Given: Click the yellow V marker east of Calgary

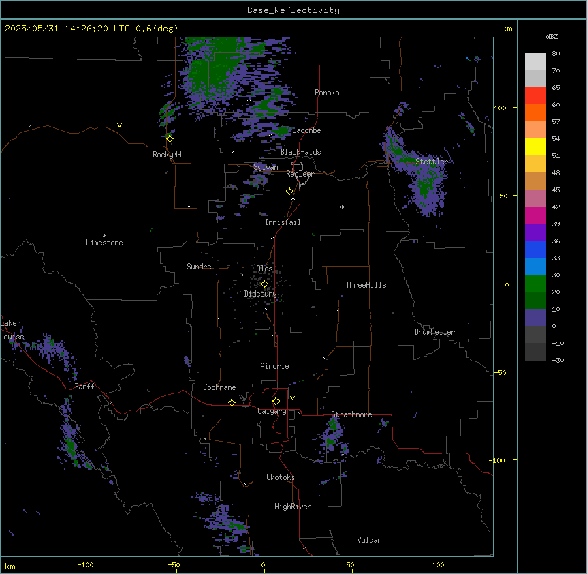Looking at the screenshot, I should pyautogui.click(x=292, y=398).
